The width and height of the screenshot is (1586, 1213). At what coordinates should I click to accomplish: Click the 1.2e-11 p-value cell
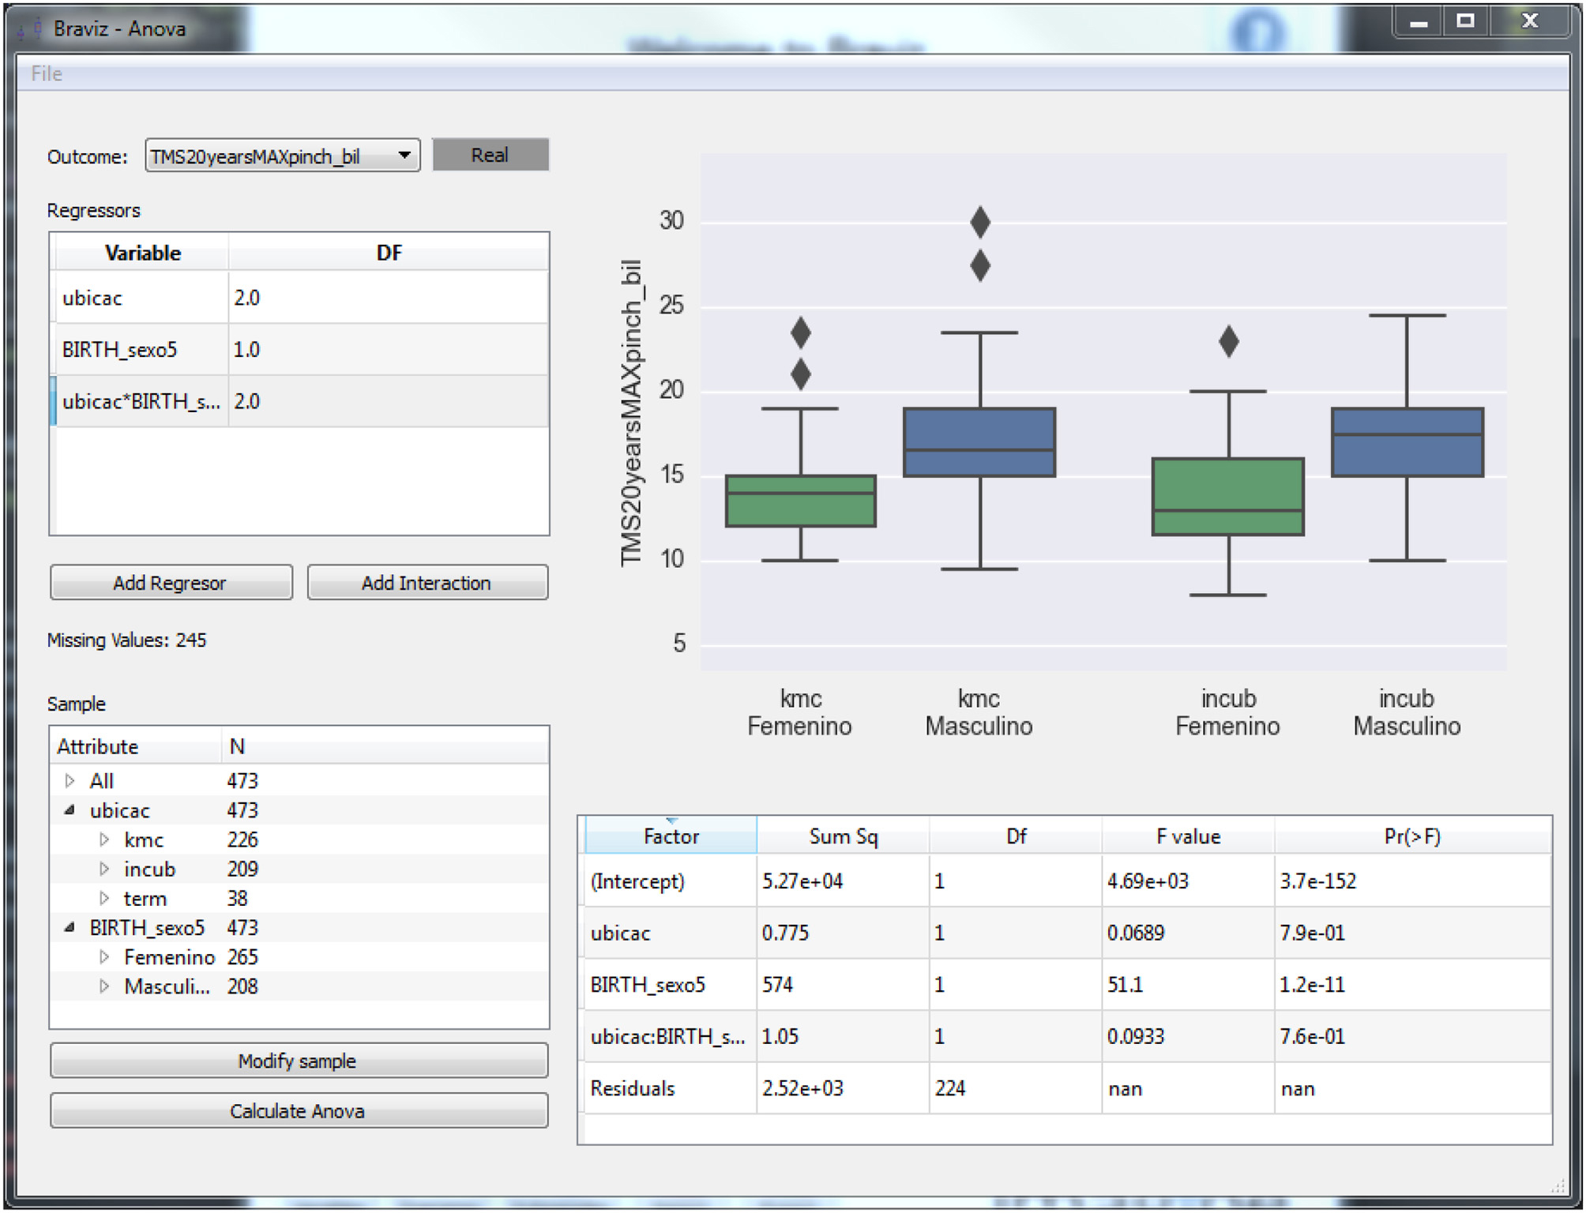[x=1412, y=985]
